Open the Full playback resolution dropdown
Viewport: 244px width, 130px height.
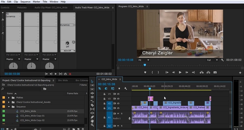click(x=213, y=60)
